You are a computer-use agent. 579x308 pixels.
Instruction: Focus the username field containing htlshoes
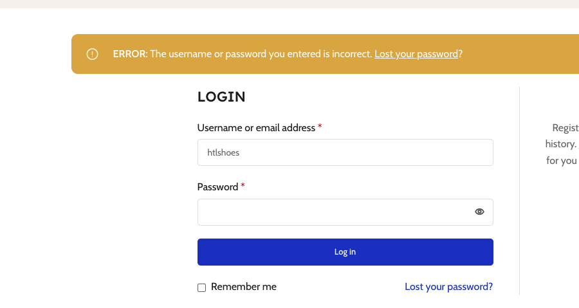click(345, 152)
